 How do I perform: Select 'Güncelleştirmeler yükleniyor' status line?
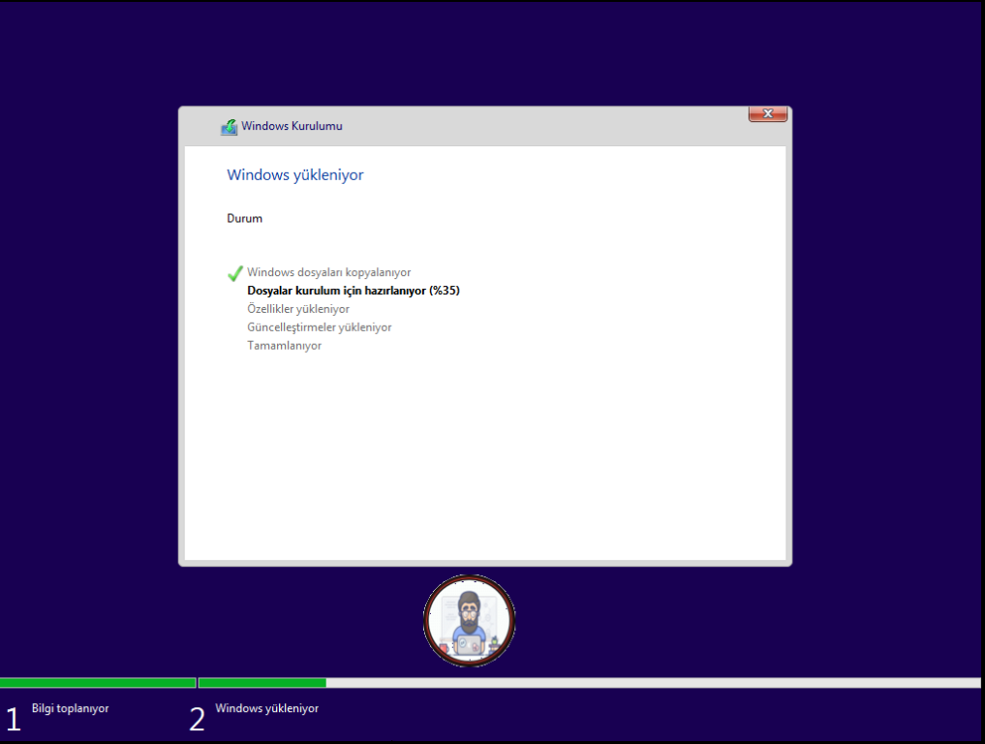pyautogui.click(x=319, y=326)
